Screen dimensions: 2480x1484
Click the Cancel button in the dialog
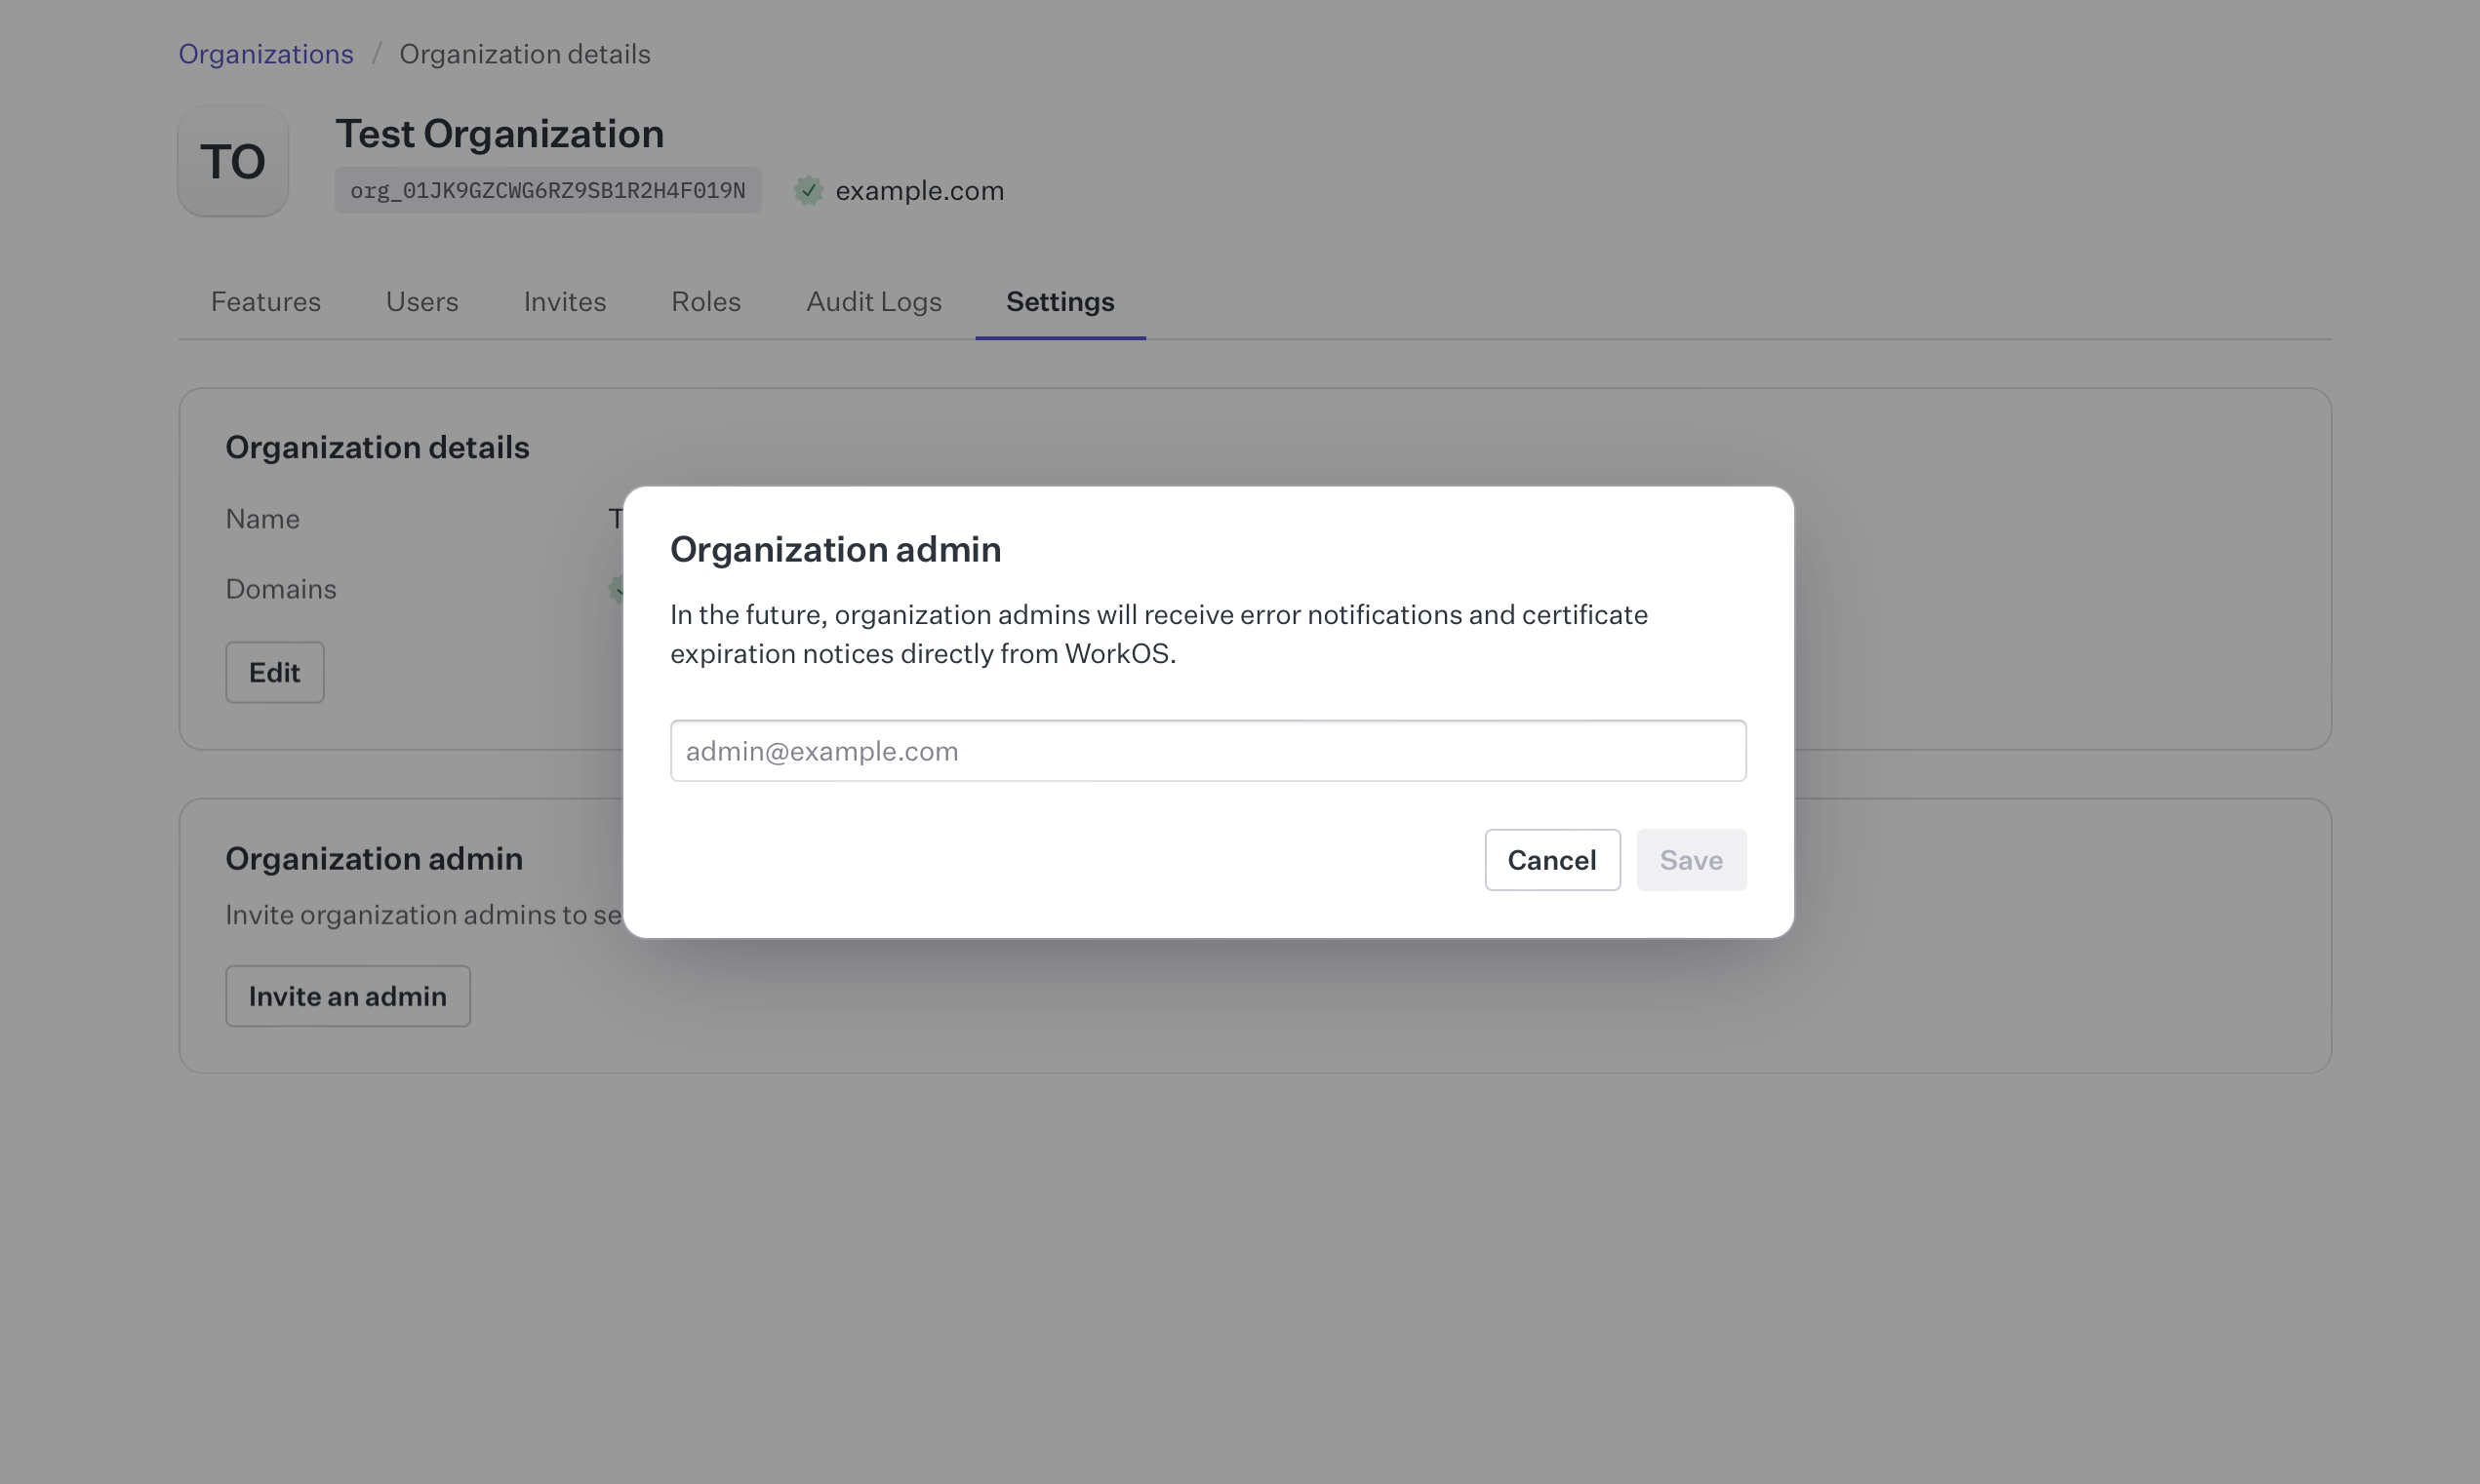(x=1551, y=860)
